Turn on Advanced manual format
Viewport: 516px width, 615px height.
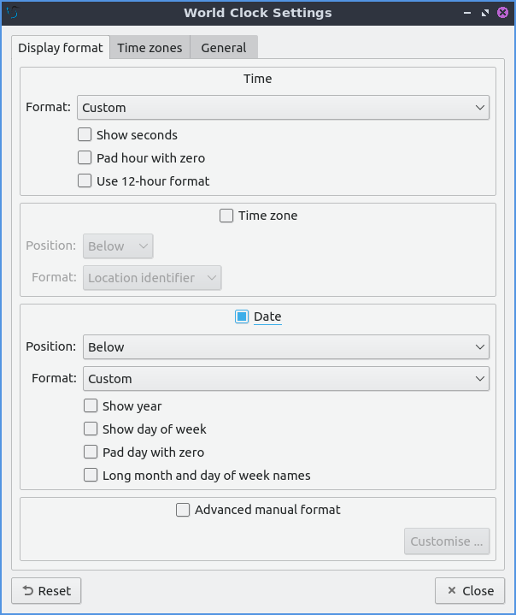point(183,511)
